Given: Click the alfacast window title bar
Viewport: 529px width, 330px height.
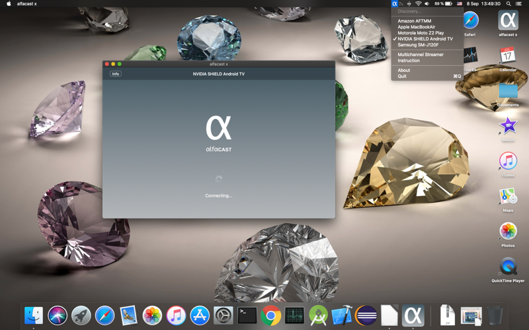Looking at the screenshot, I should 219,64.
